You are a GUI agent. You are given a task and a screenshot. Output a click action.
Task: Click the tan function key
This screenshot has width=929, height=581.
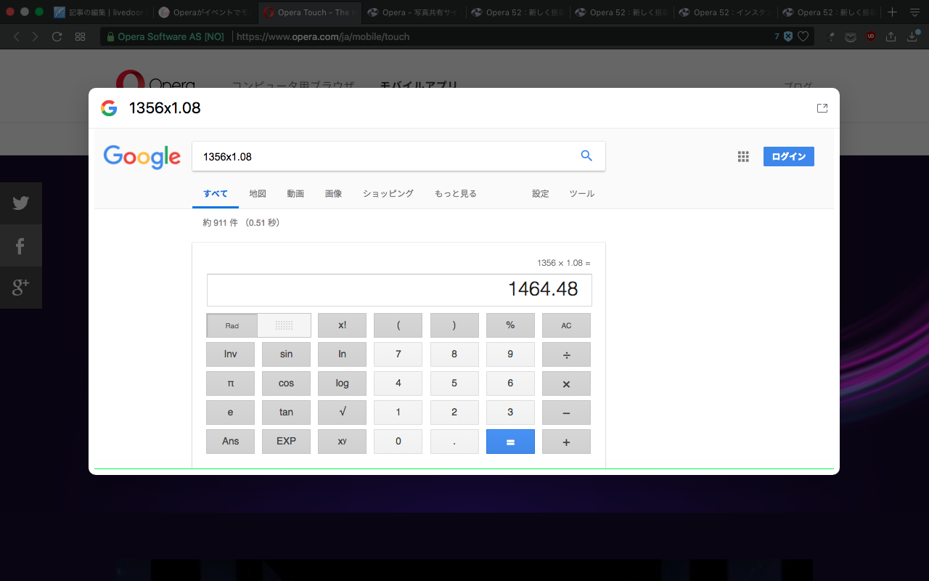286,413
